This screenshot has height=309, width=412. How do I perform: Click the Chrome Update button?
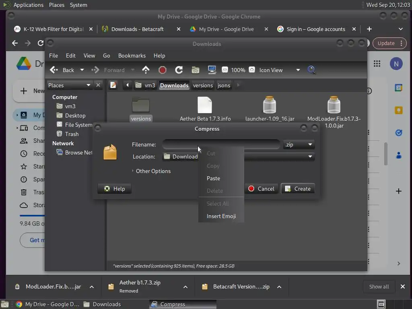389,43
